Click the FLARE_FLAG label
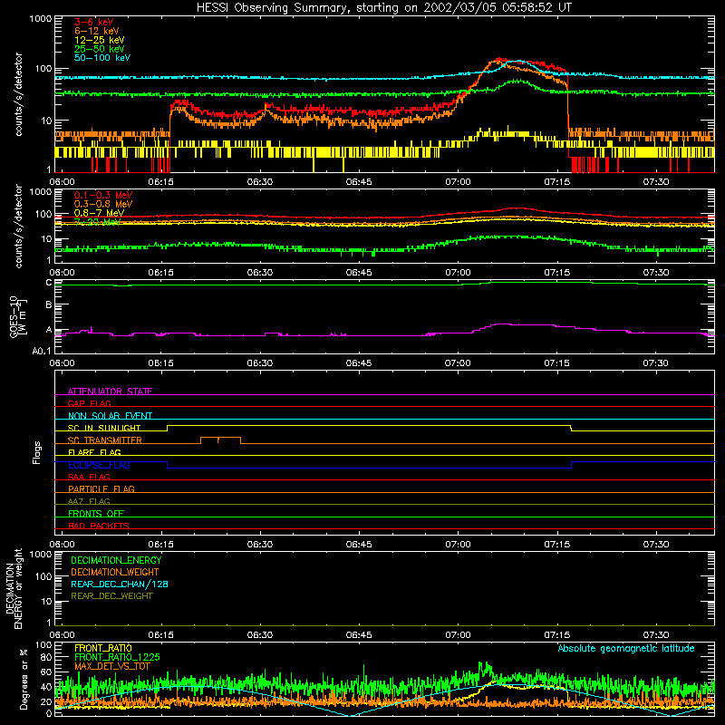This screenshot has width=725, height=725. click(94, 452)
